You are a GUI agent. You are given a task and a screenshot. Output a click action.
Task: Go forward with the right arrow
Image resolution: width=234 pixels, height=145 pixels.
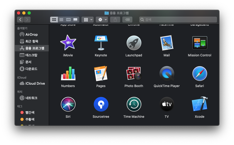pyautogui.click(x=27, y=20)
